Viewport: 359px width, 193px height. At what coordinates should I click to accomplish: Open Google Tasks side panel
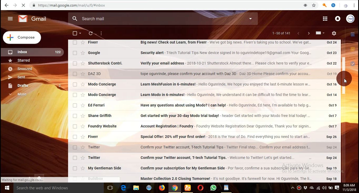[x=352, y=63]
